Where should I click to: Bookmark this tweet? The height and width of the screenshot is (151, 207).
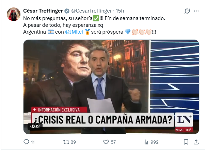[186, 142]
